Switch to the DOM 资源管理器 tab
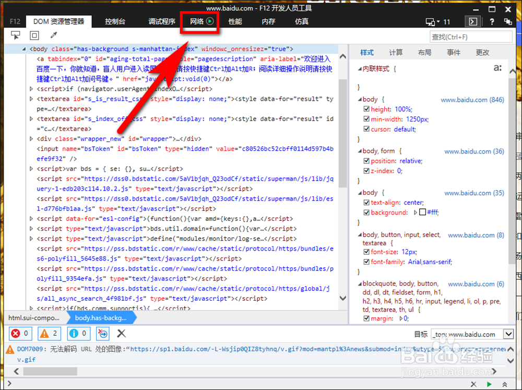 click(x=58, y=21)
